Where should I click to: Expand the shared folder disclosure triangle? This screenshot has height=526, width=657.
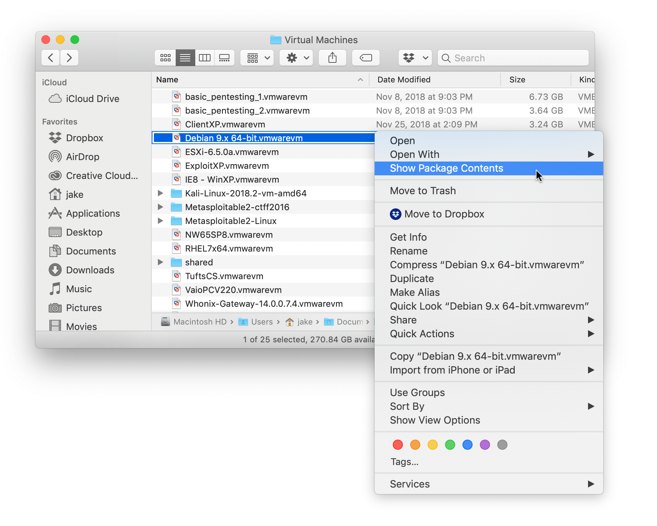pyautogui.click(x=160, y=262)
